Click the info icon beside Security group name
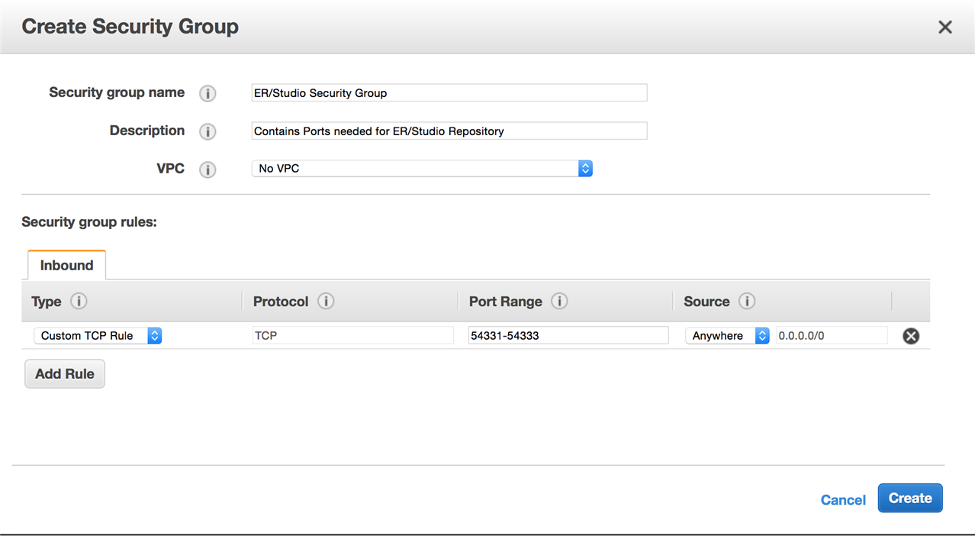Image resolution: width=975 pixels, height=536 pixels. click(208, 93)
